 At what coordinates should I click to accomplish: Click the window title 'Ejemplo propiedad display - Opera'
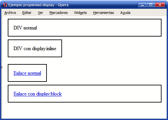(x=38, y=5)
